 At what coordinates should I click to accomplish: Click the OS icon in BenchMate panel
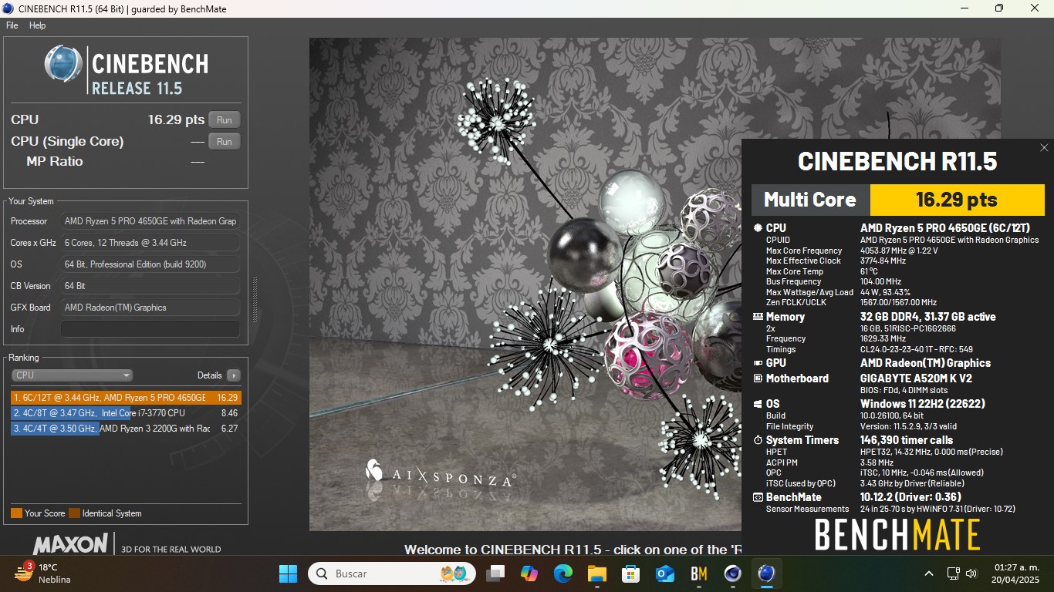(758, 404)
